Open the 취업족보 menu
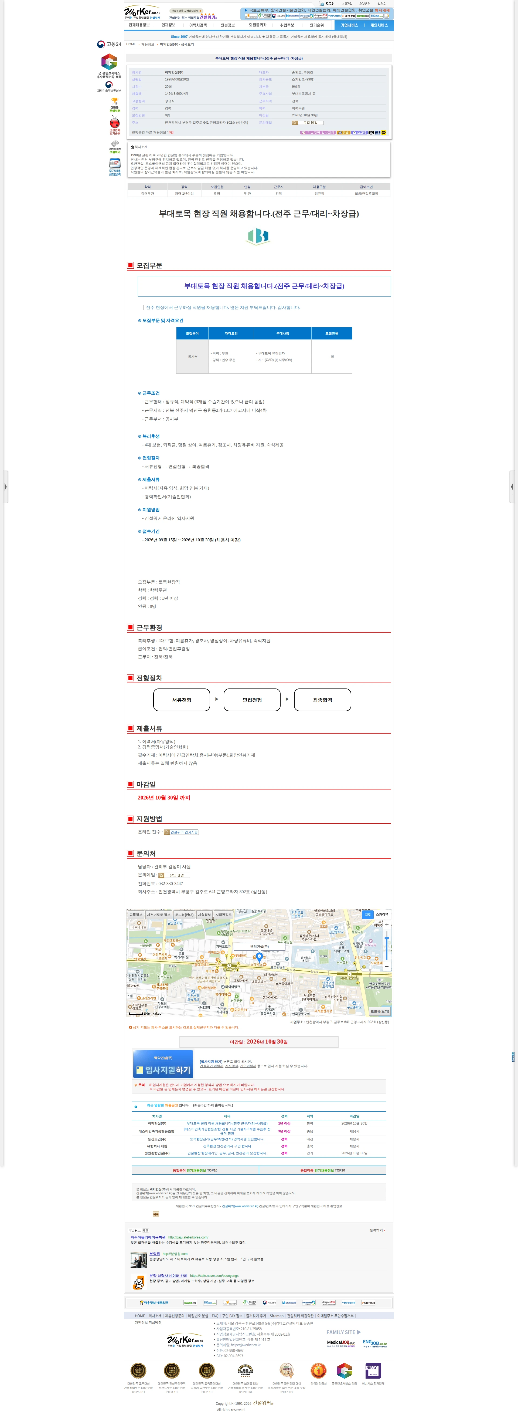The image size is (518, 1411). click(x=287, y=25)
